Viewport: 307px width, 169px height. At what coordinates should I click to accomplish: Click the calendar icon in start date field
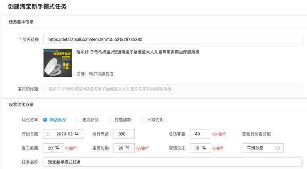click(x=48, y=134)
